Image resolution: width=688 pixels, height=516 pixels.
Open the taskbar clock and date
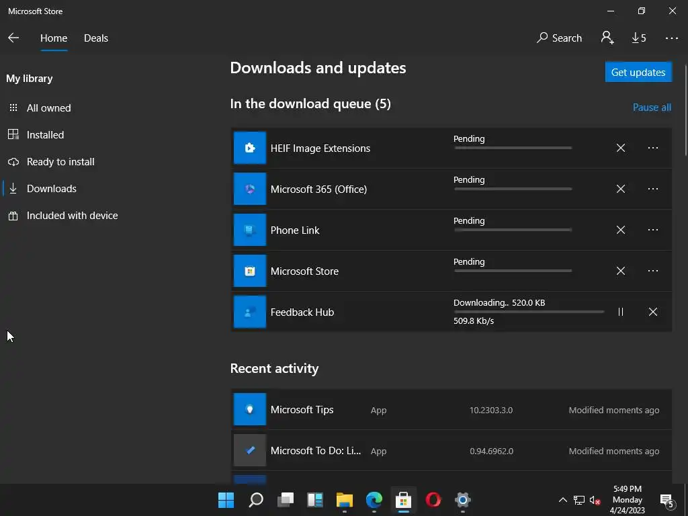pyautogui.click(x=628, y=500)
